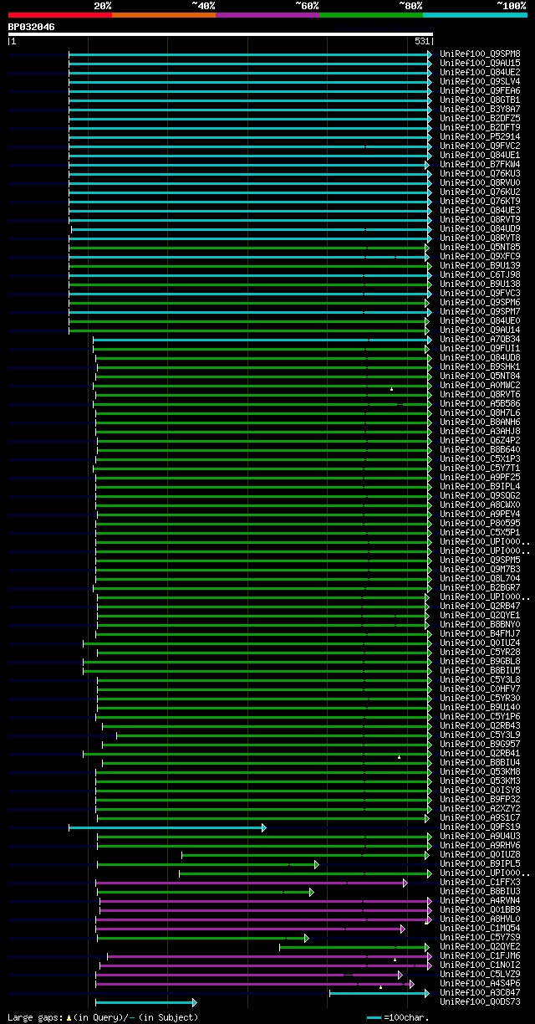
Task: Choose the UniRef100_Q76KT9 row label
Action: (x=481, y=201)
